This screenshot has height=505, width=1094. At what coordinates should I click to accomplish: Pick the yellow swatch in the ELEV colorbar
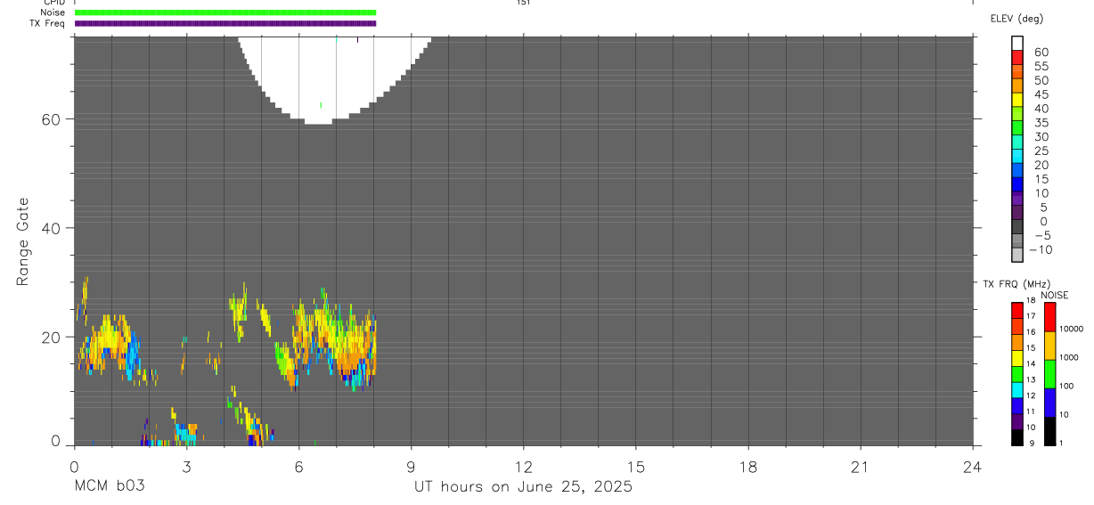[1017, 100]
